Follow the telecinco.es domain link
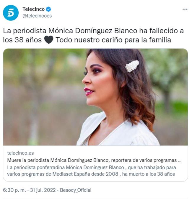 20,153
